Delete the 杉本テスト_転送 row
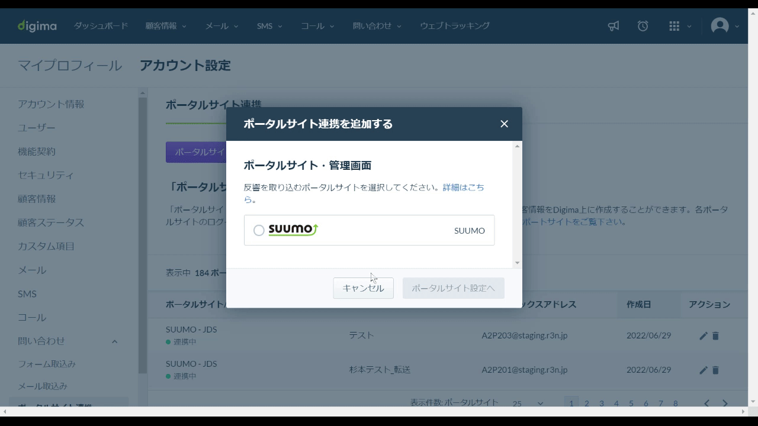 [715, 370]
